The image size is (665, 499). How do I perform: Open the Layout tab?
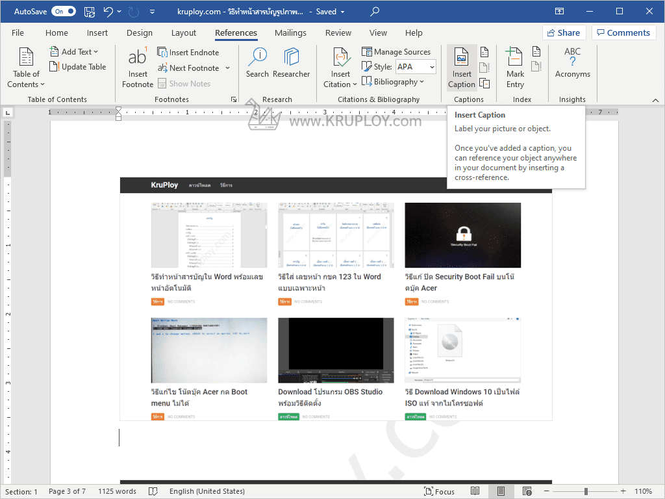(184, 32)
